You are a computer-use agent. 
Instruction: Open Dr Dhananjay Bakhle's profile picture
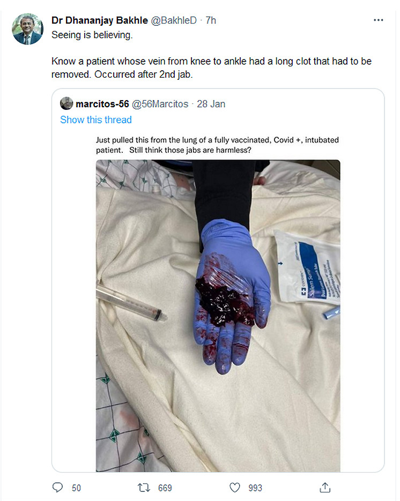coord(27,29)
